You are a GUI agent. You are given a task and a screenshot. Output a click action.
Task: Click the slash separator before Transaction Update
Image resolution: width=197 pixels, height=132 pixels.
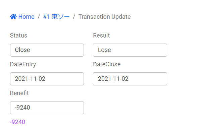(x=74, y=17)
